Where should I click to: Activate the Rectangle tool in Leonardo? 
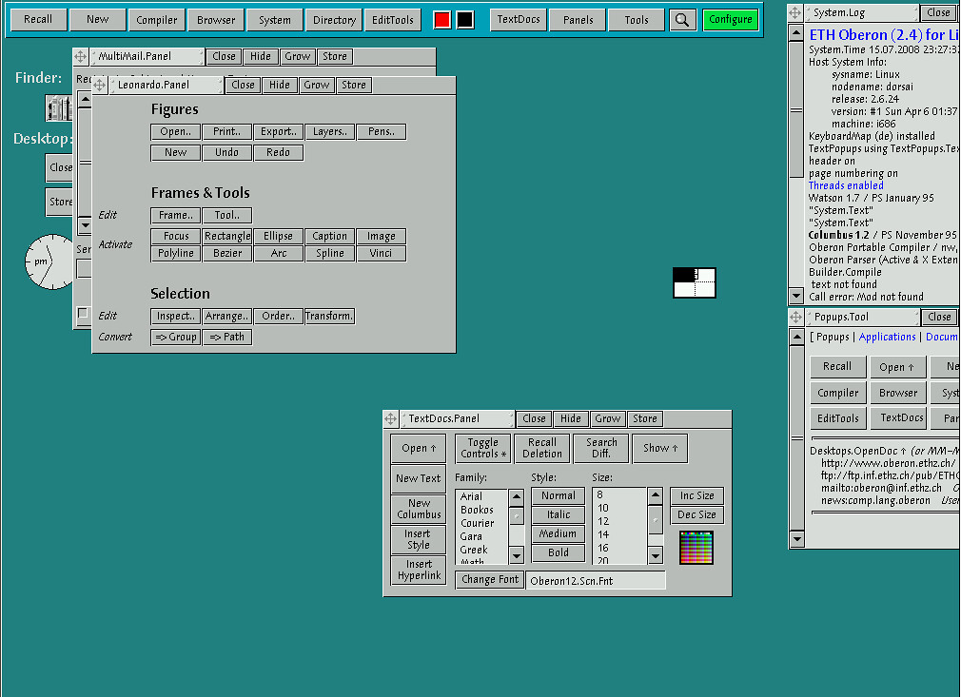pos(227,237)
